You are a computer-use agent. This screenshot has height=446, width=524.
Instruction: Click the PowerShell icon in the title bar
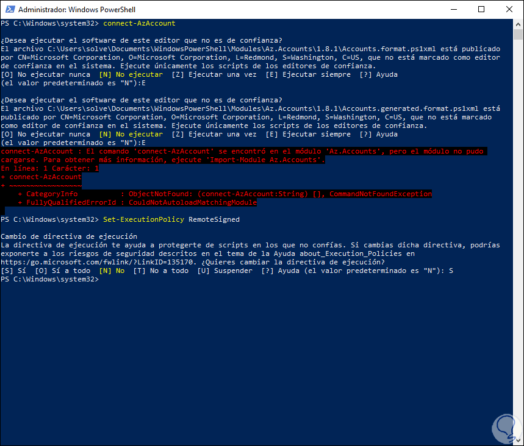point(10,9)
